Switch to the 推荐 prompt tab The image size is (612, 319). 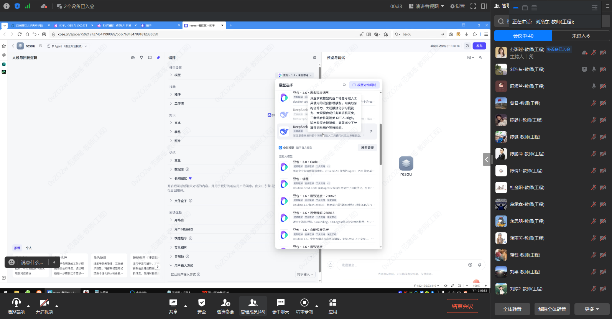pyautogui.click(x=17, y=248)
